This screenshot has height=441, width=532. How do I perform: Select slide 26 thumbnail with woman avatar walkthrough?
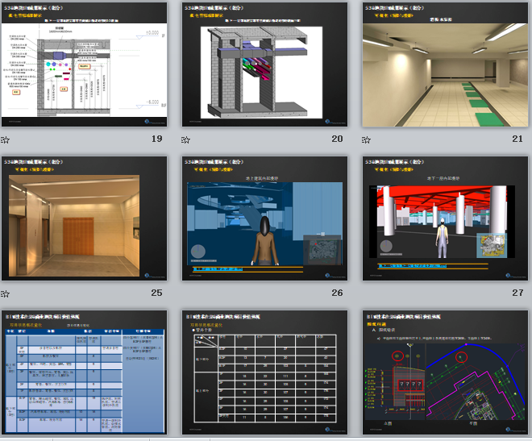point(264,218)
